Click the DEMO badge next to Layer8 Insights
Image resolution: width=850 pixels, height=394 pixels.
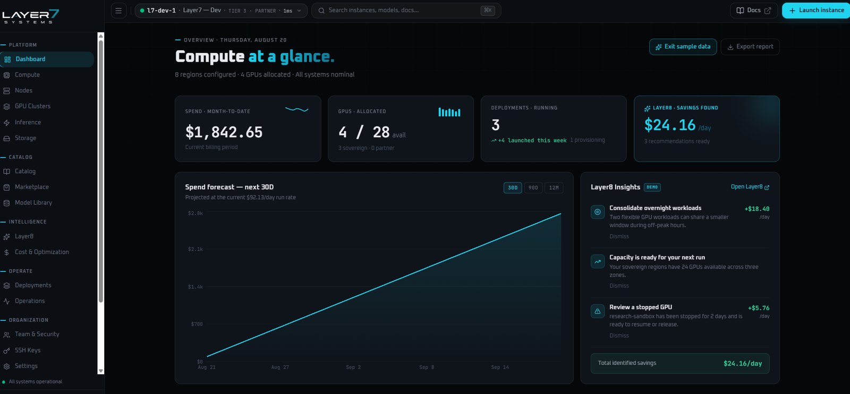(x=652, y=187)
